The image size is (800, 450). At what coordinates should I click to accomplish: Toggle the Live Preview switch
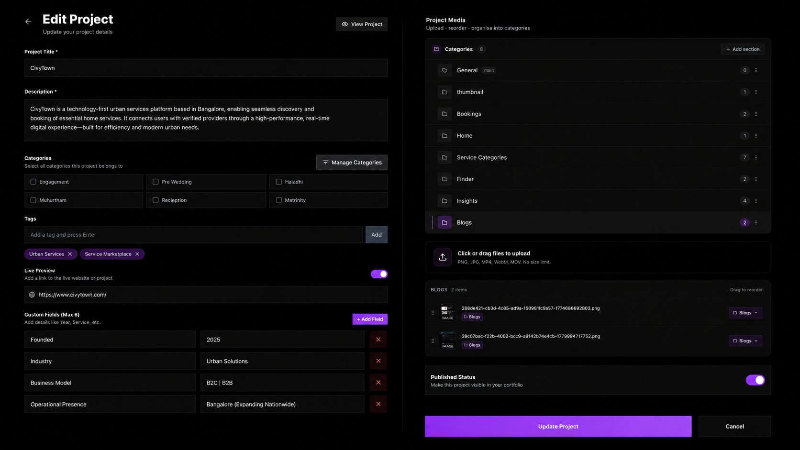379,274
